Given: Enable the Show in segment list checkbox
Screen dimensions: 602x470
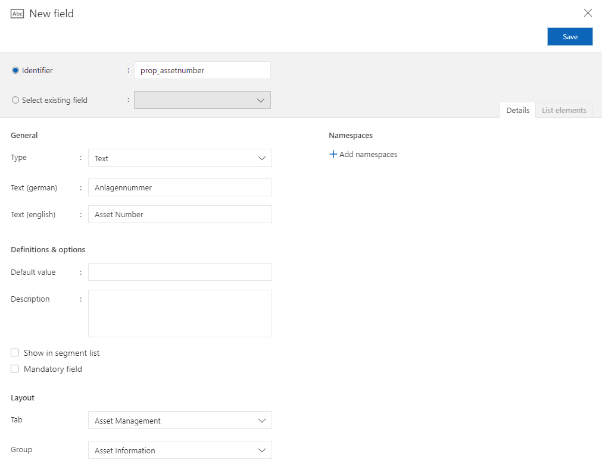Looking at the screenshot, I should tap(14, 352).
